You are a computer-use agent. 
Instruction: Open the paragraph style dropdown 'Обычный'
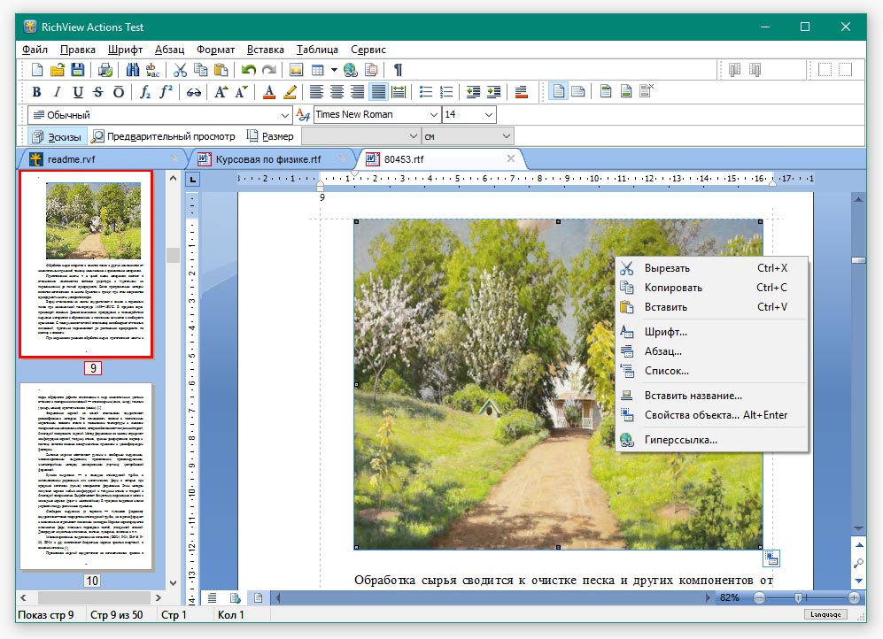pyautogui.click(x=284, y=115)
